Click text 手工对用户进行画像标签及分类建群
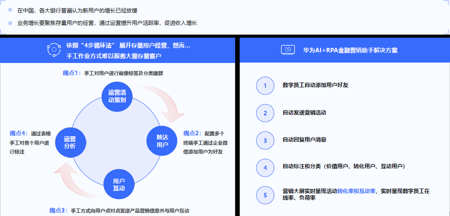 (123, 74)
